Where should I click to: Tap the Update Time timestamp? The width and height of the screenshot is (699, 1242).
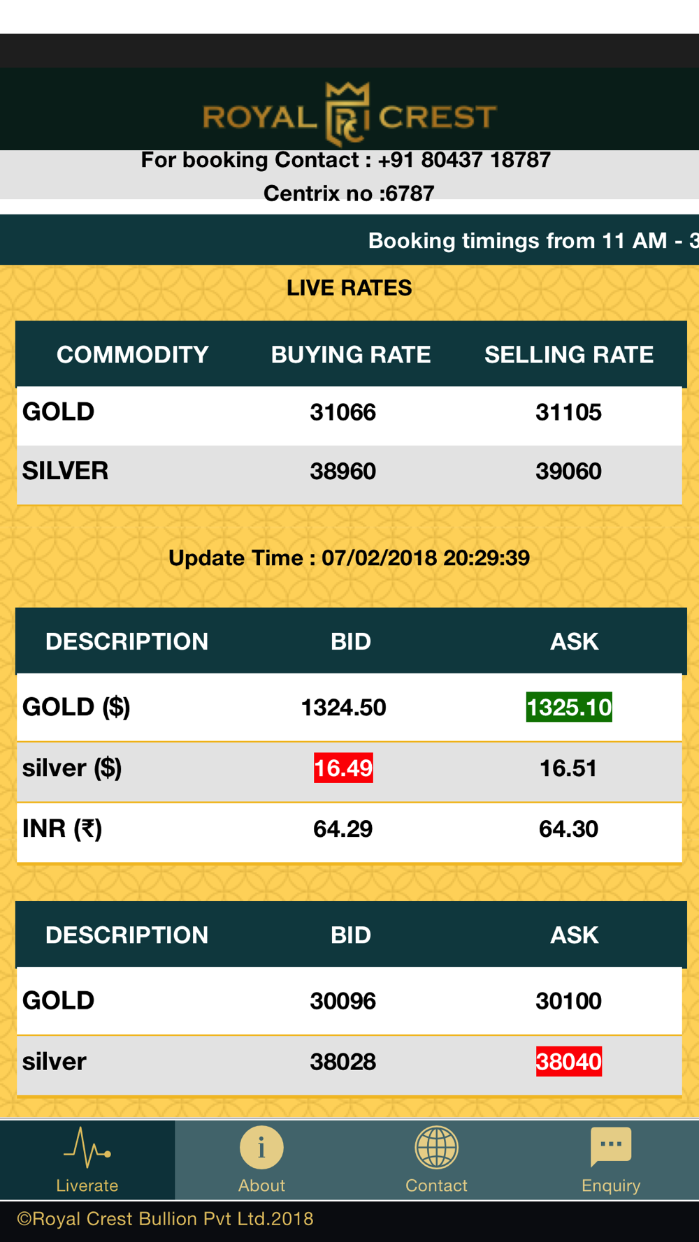349,558
